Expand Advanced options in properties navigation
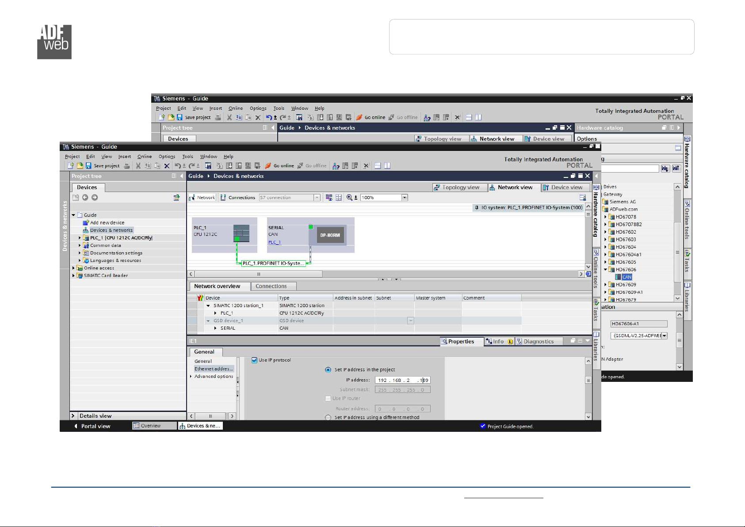Viewport: 745px width, 527px height. pyautogui.click(x=191, y=377)
